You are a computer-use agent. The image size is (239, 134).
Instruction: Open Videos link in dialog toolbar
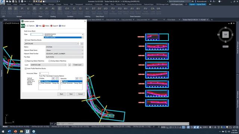[46, 26]
